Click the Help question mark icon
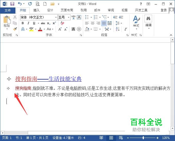This screenshot has height=141, width=175. pos(141,4)
